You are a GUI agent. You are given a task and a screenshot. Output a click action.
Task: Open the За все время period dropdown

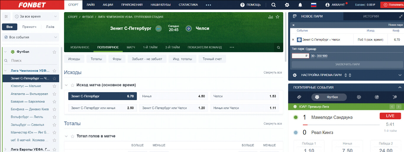click(35, 17)
